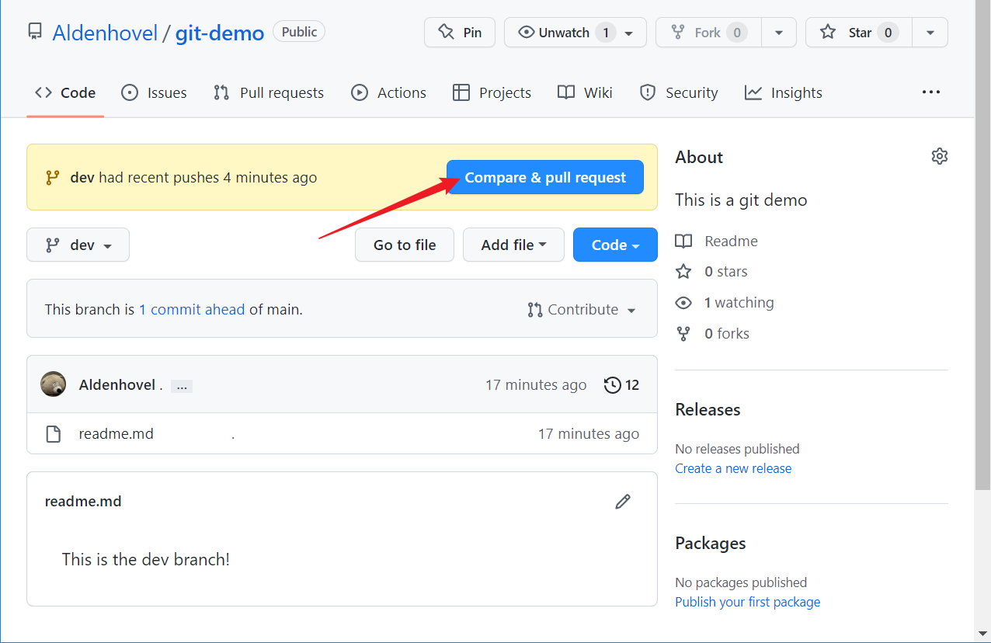Open Aldenhovel commit author link

(x=117, y=384)
